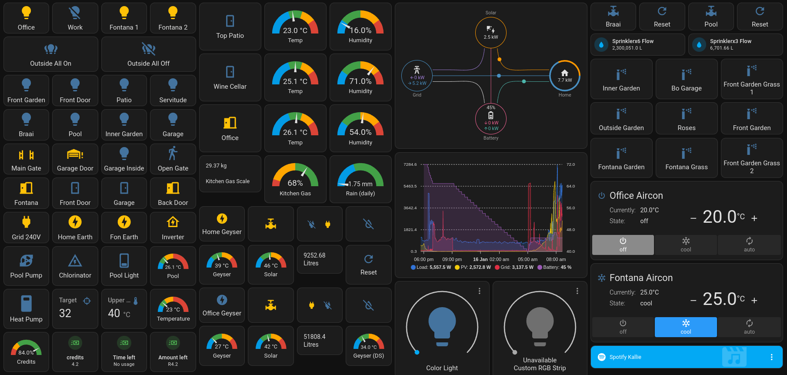Open the Main Gate control

26,159
